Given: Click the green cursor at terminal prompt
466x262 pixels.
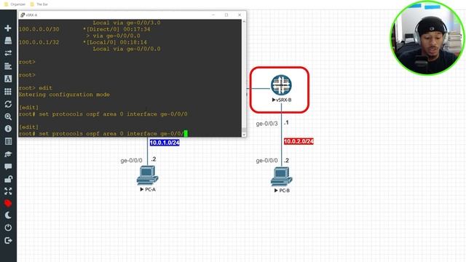Looking at the screenshot, I should (x=186, y=134).
